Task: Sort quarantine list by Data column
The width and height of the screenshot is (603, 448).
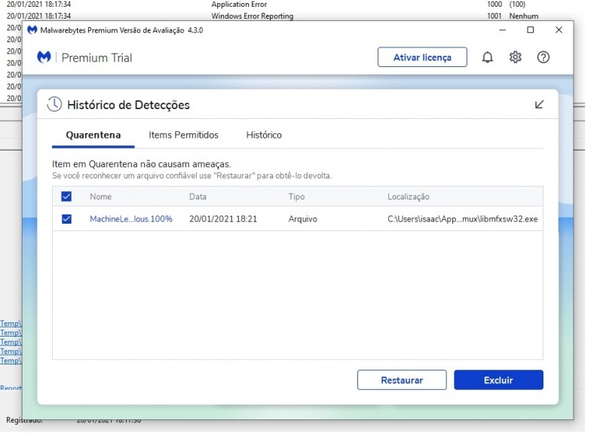Action: (197, 197)
